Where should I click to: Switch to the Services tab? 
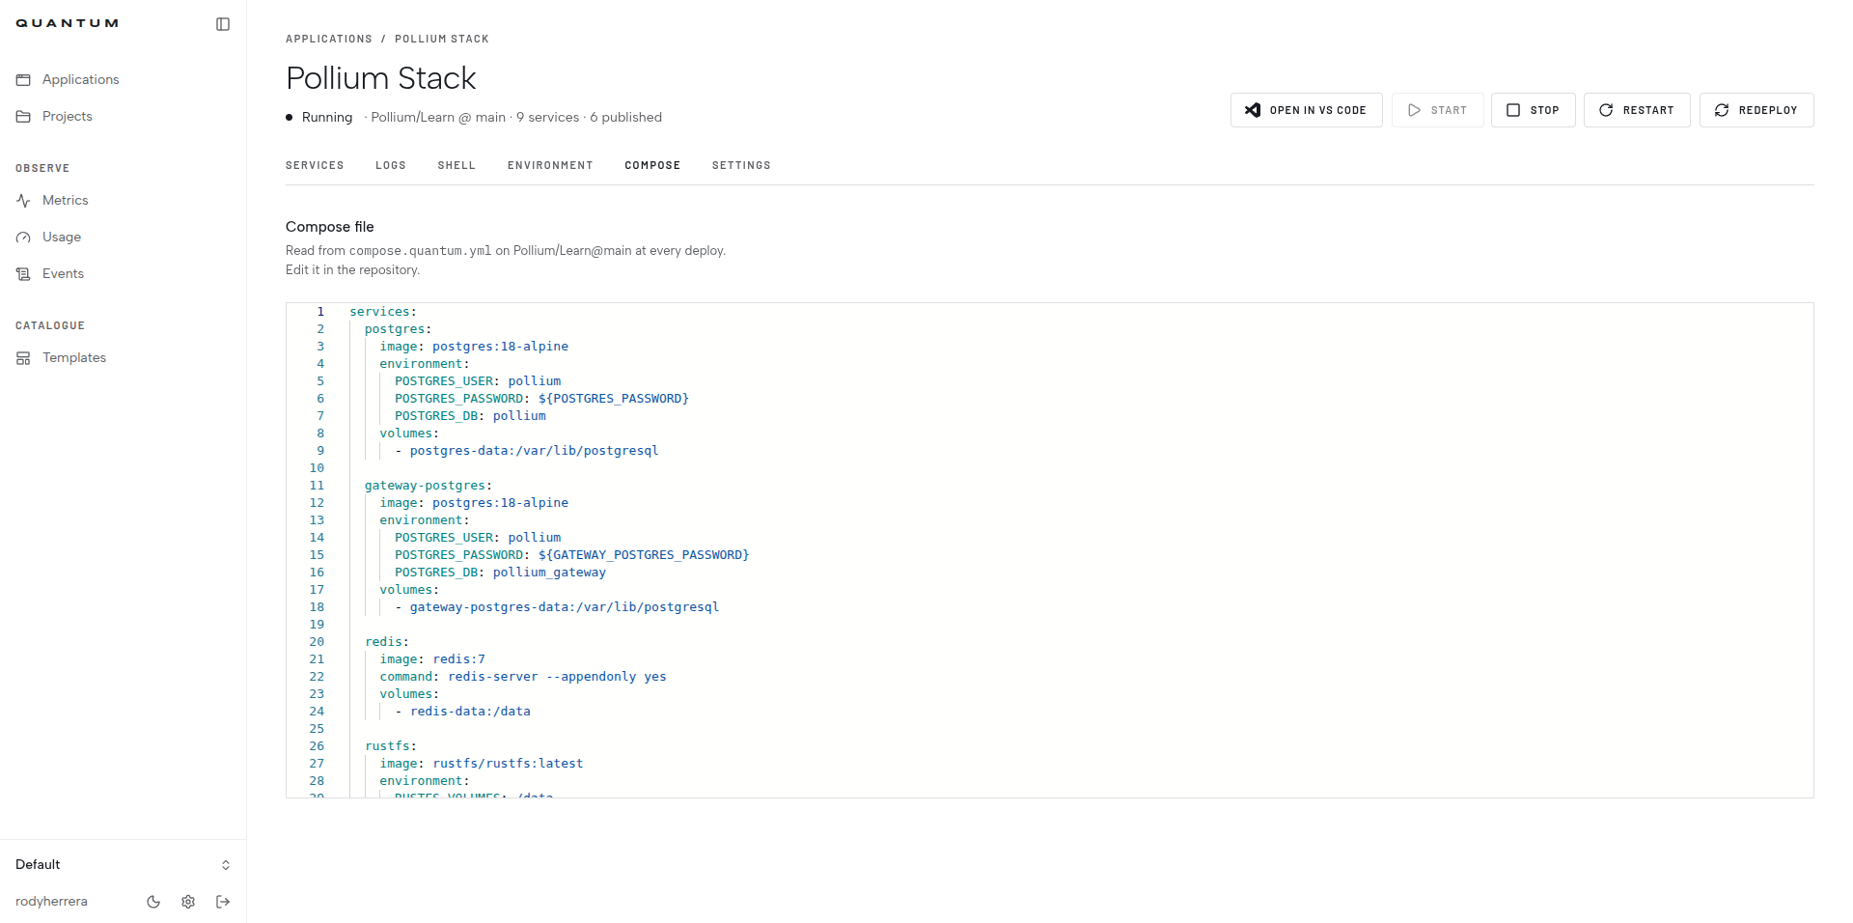315,165
